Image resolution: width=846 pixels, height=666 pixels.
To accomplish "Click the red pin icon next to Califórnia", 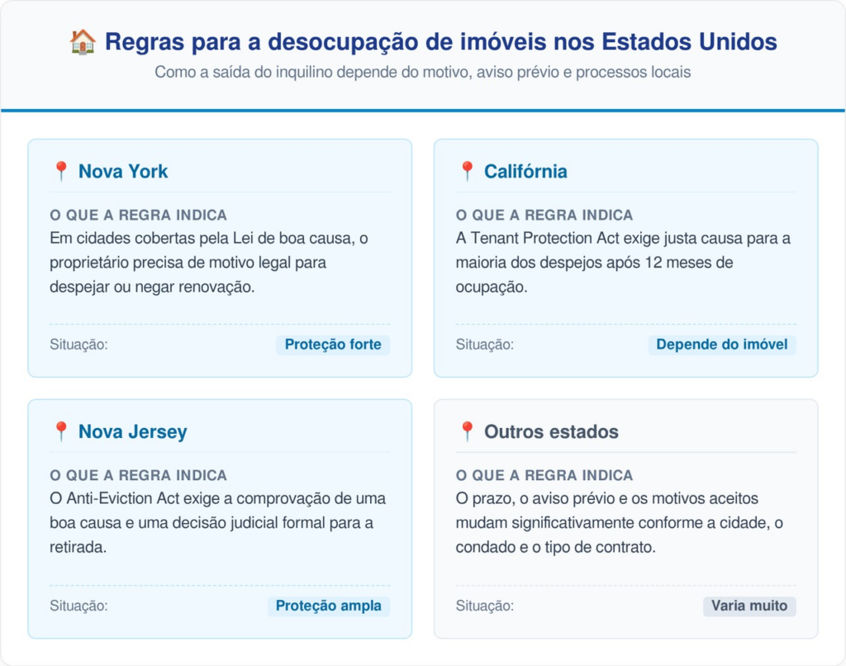I will [468, 171].
